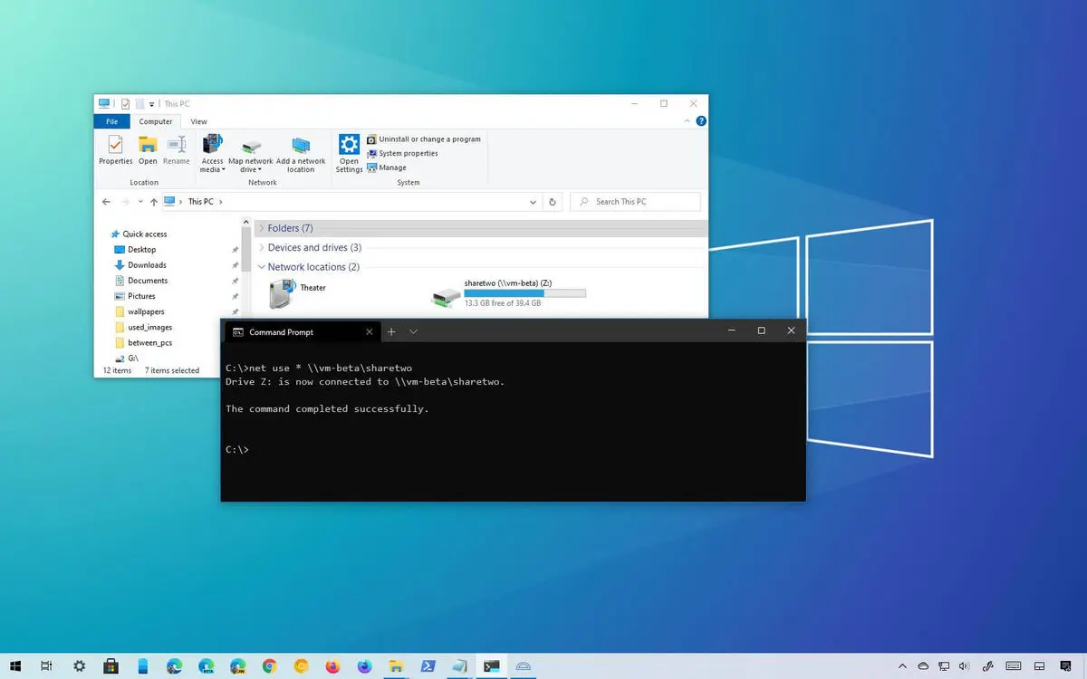
Task: Collapse the ribbon with the chevron
Action: [688, 121]
